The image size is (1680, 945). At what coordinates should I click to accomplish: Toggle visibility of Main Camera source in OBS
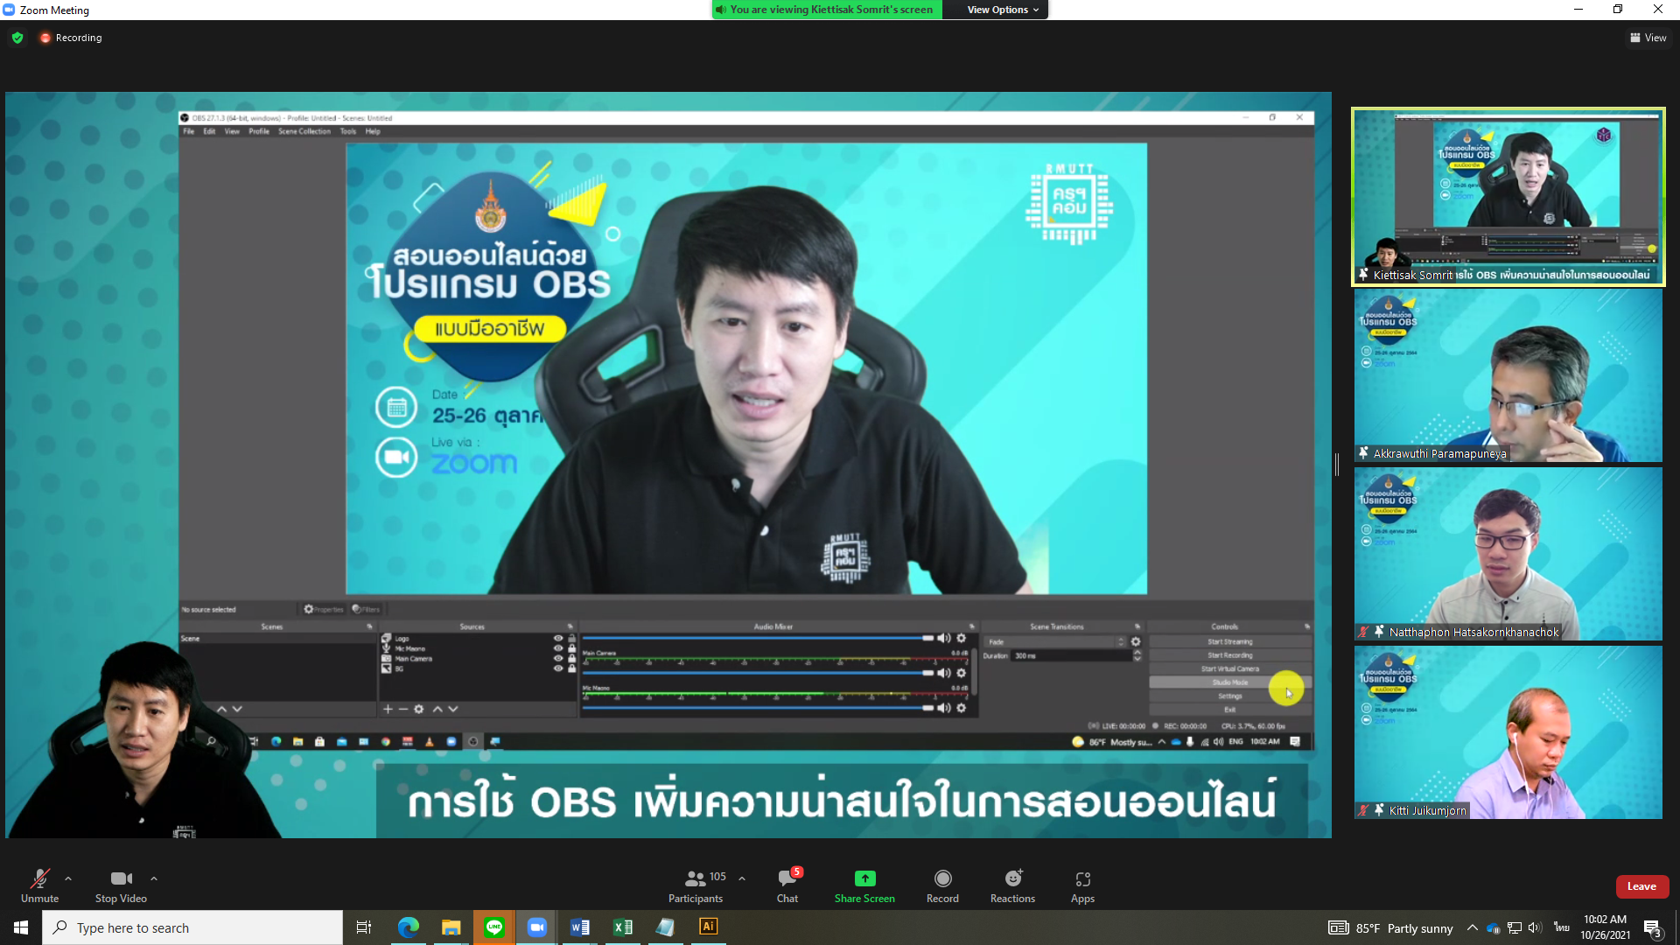tap(558, 659)
